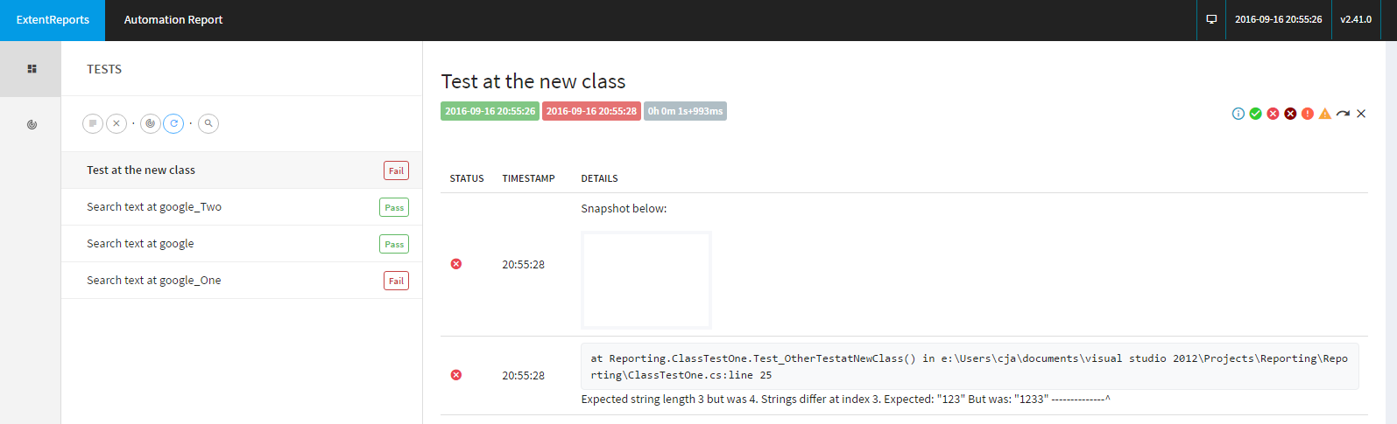The width and height of the screenshot is (1397, 424).
Task: Open the test status filter dropdown
Action: tap(93, 124)
